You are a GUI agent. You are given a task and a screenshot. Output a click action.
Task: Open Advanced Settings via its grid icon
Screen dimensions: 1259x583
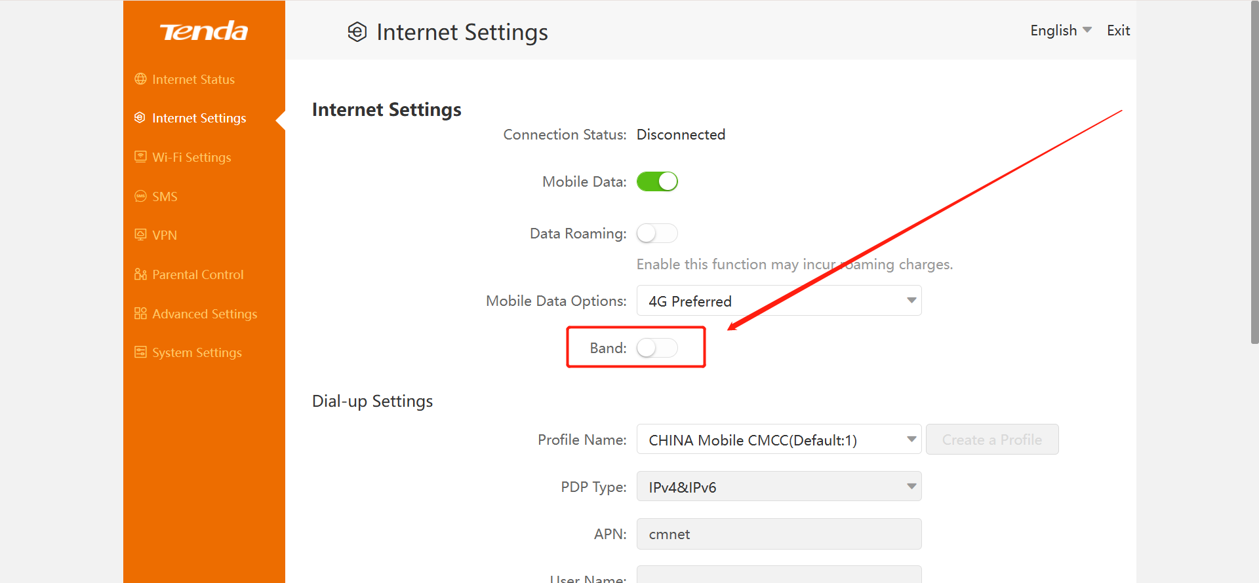tap(140, 313)
